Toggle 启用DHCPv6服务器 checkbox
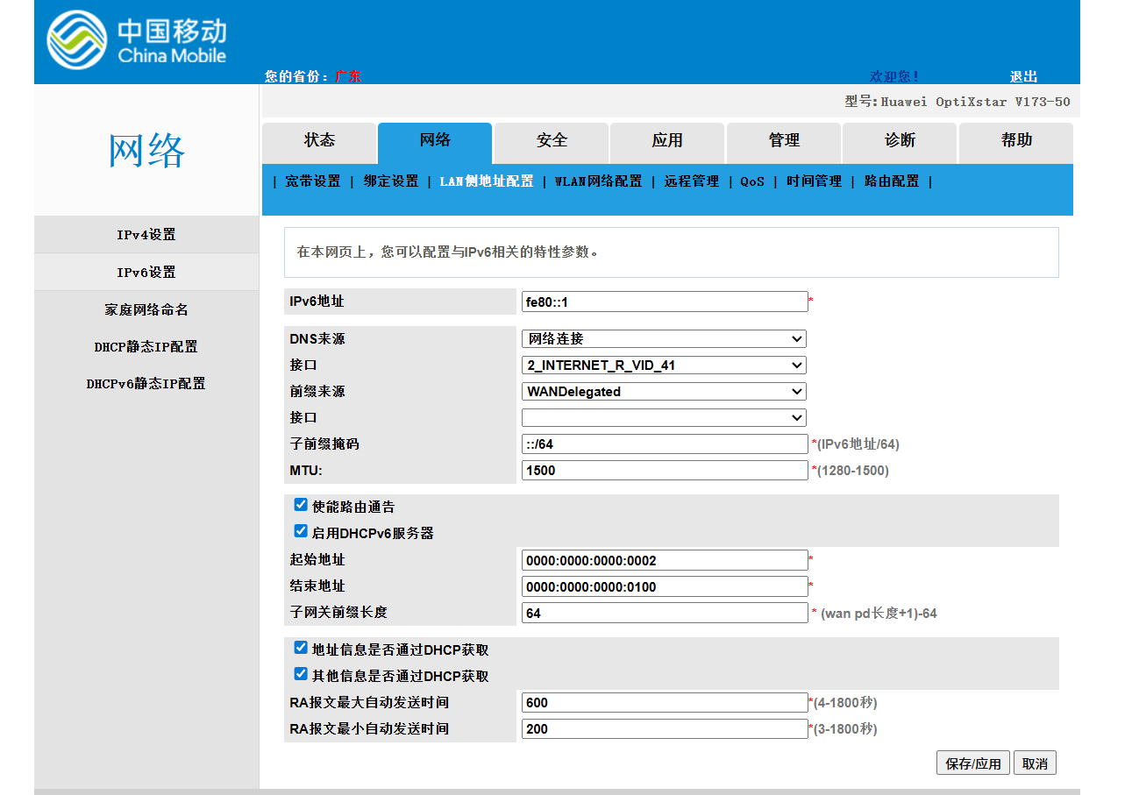The image size is (1139, 795). [301, 531]
